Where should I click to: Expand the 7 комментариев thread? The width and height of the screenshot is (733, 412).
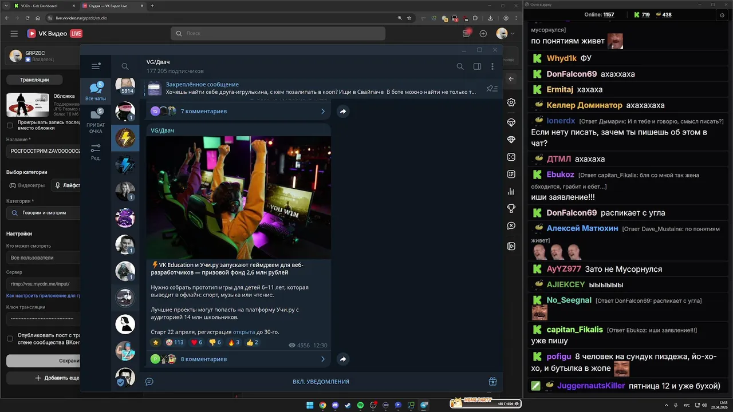[239, 111]
